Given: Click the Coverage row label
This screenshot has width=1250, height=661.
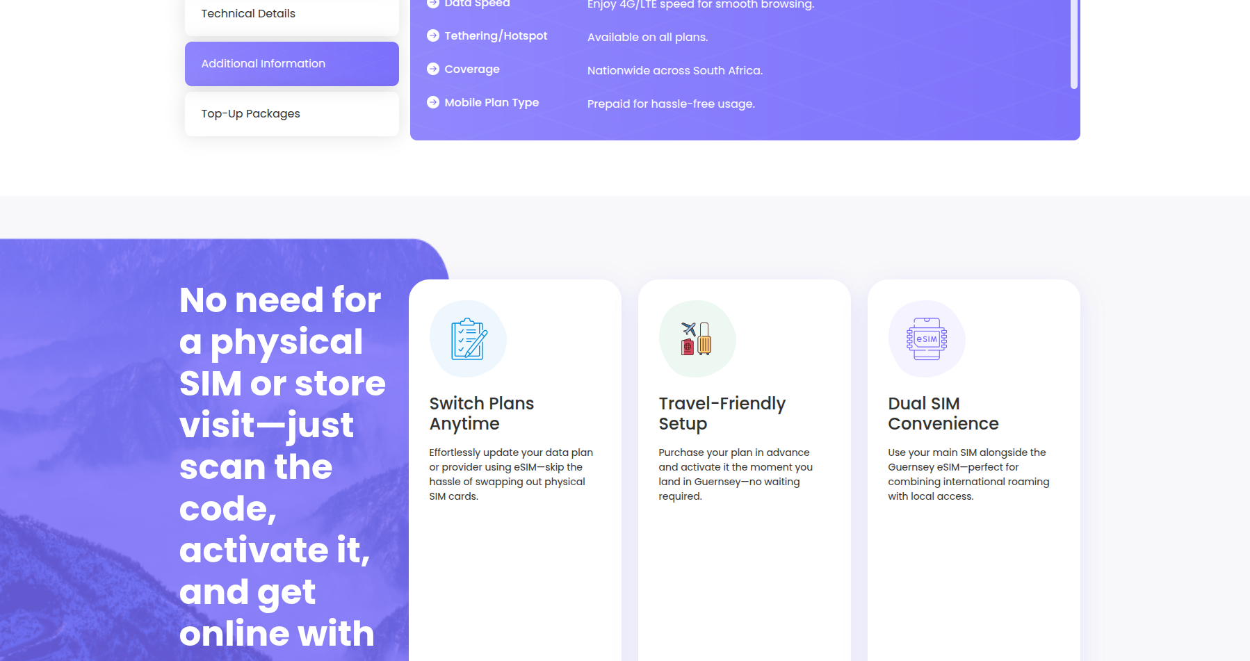Looking at the screenshot, I should (x=472, y=70).
